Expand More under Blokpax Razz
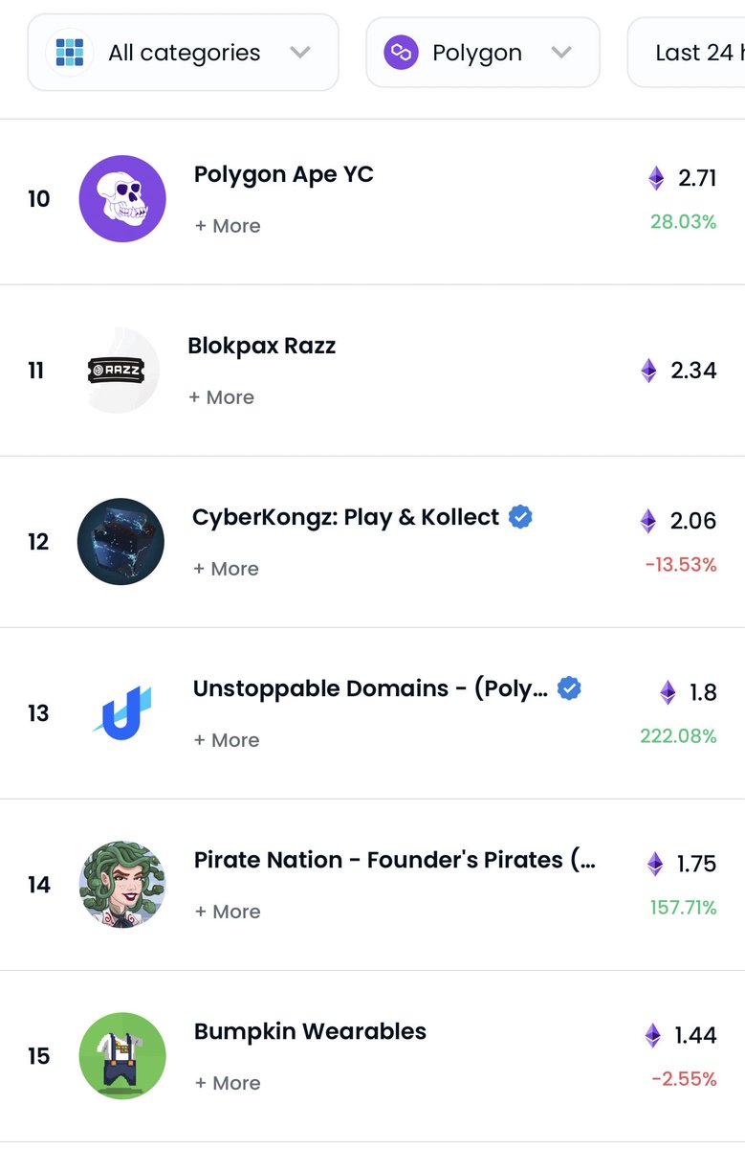Viewport: 745px width, 1149px height. [x=222, y=397]
